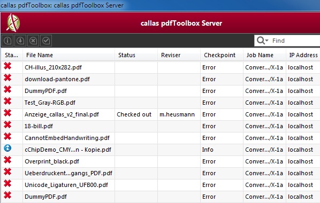Click Error checkpoint for Overprint_black.pdf
Viewport: 320px width, 203px height.
(x=209, y=161)
